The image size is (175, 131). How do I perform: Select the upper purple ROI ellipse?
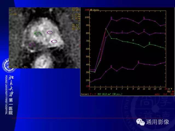click(50, 32)
